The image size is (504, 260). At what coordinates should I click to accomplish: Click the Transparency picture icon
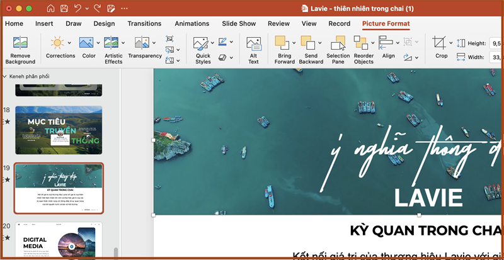click(141, 43)
